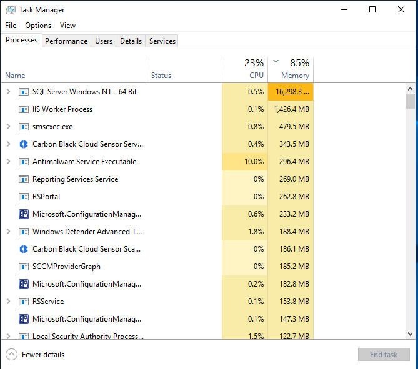Image resolution: width=418 pixels, height=369 pixels.
Task: Select the smsexec.exe process name
Action: [52, 127]
